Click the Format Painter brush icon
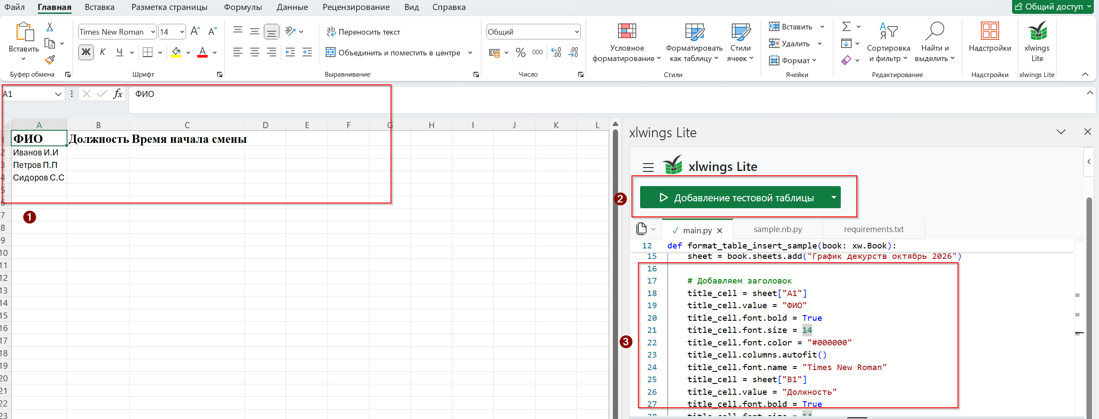 50,60
